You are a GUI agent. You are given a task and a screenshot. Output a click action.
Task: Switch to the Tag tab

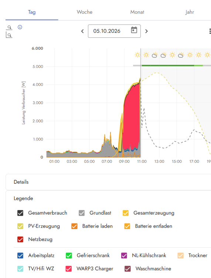[x=32, y=12]
